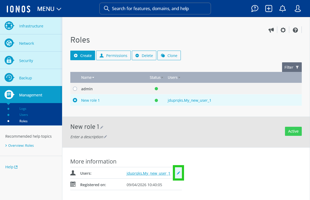Click the add product plus icon
310x200 pixels.
point(268,8)
